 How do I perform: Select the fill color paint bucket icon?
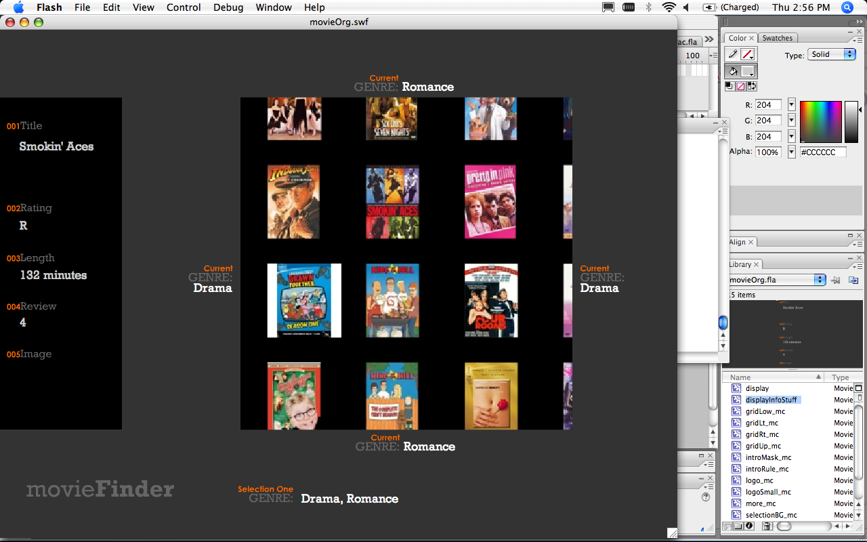point(733,71)
